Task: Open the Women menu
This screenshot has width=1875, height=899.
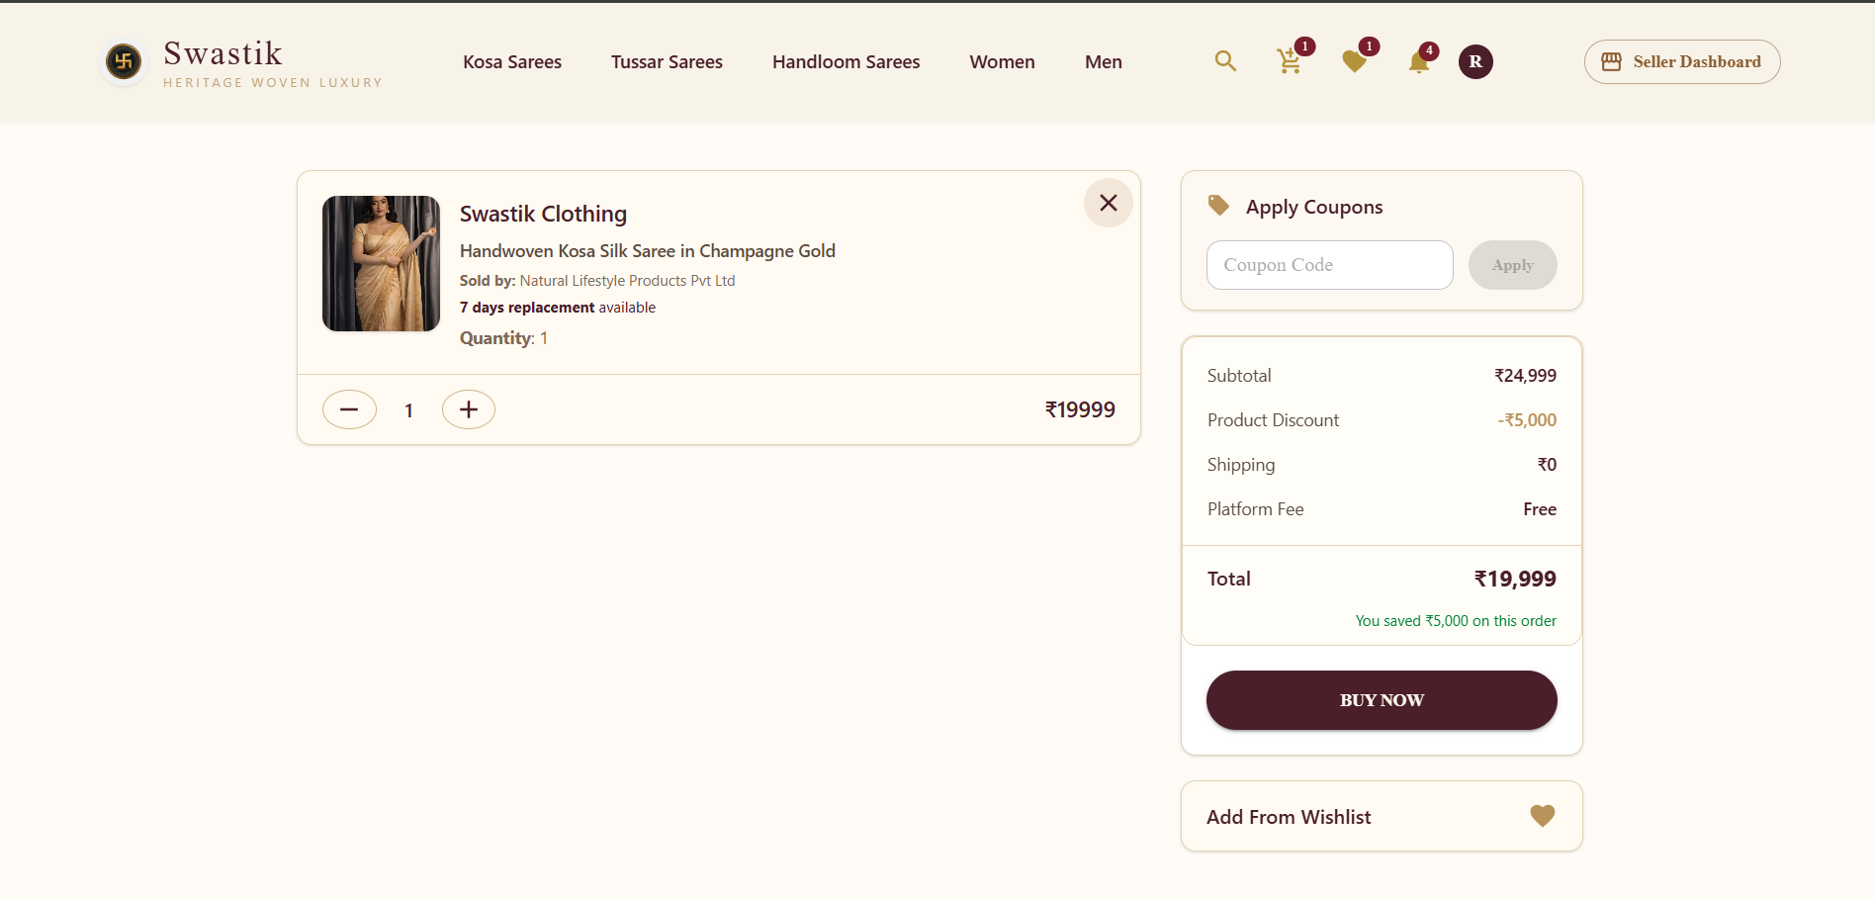Action: 1002,61
